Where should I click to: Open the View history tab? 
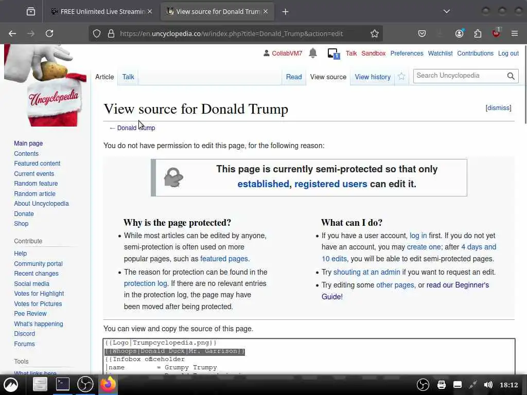click(x=373, y=77)
